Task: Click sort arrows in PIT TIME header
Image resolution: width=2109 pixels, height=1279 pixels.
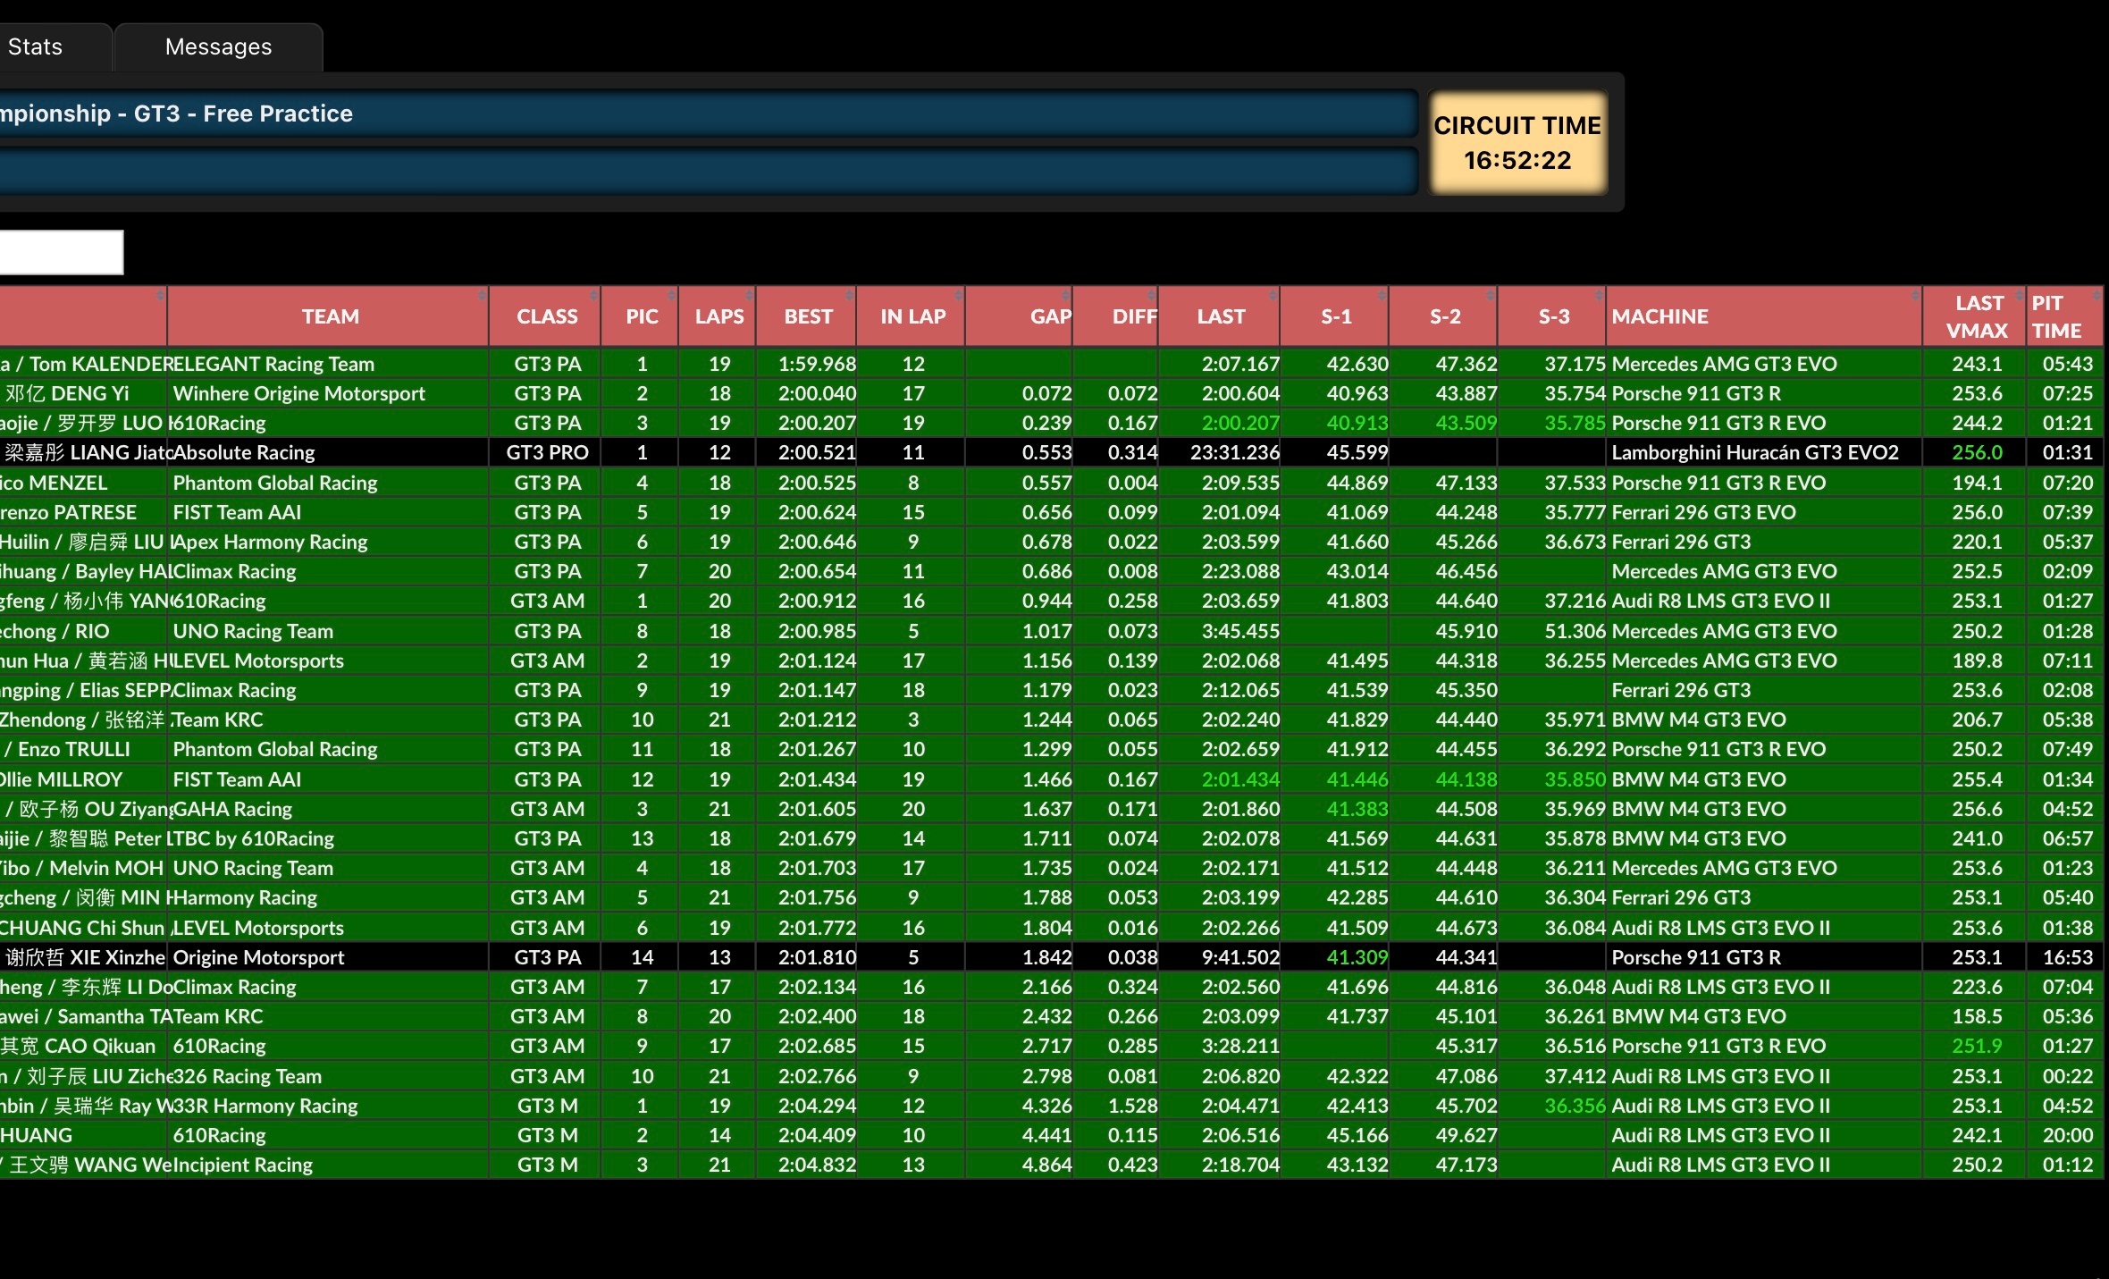Action: (2096, 295)
